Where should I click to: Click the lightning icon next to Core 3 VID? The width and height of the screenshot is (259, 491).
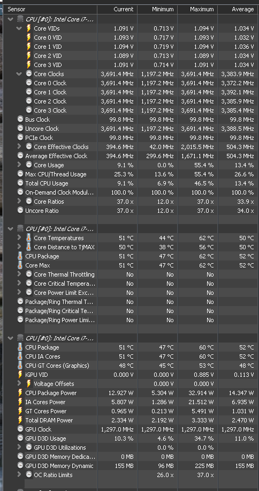tap(29, 64)
